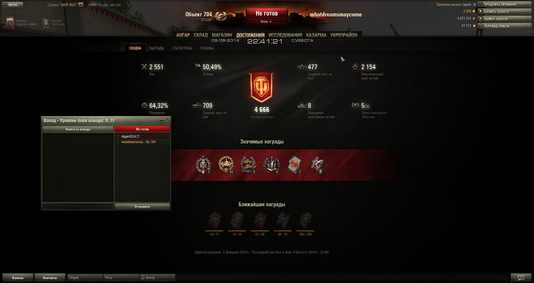The image size is (534, 283).
Task: Toggle the red Не готов ready button in platoon window
Action: click(142, 129)
